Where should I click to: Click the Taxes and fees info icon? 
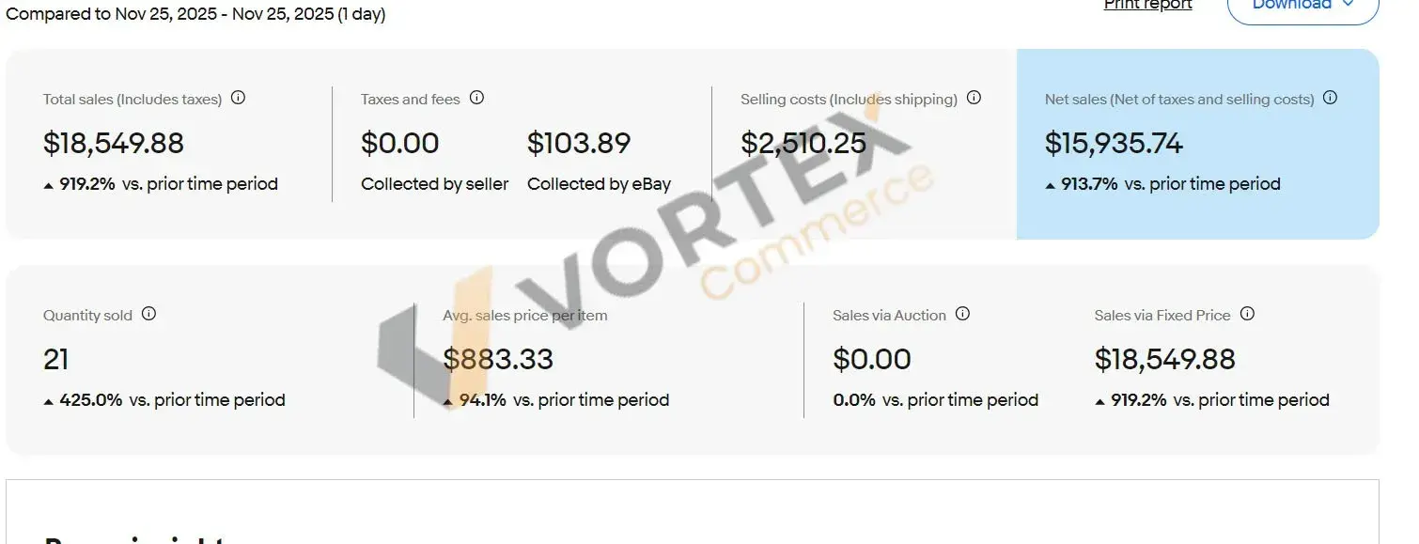click(x=476, y=98)
